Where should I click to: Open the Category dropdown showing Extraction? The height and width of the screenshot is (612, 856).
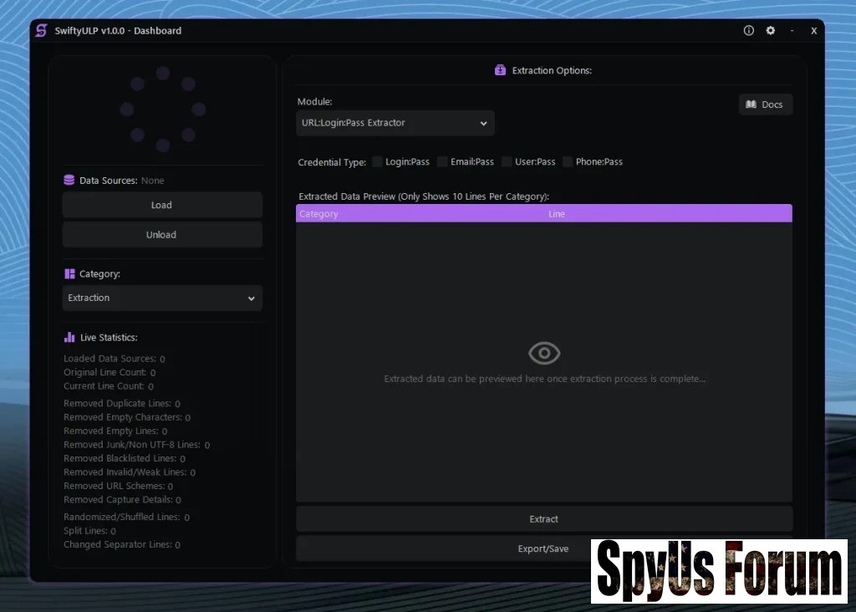(162, 298)
